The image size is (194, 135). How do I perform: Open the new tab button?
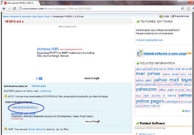tap(43, 3)
